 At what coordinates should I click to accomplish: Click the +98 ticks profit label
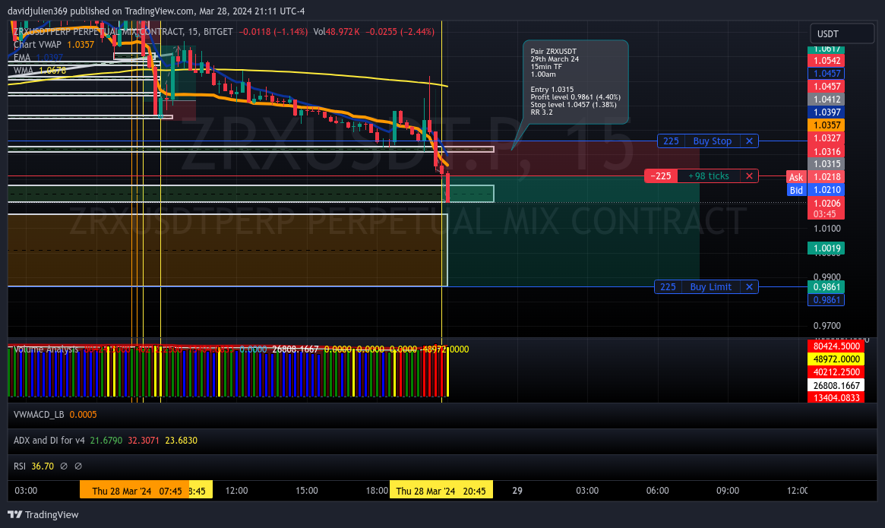pyautogui.click(x=709, y=176)
